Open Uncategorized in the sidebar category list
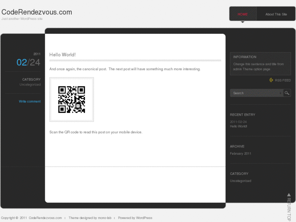This screenshot has width=296, height=222. 241,181
